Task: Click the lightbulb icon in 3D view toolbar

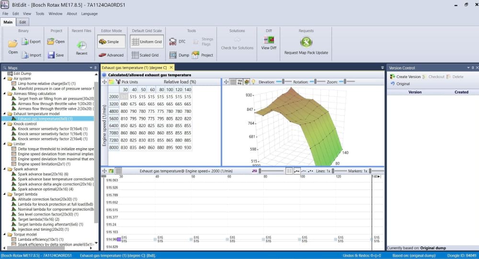Action: tap(253, 82)
